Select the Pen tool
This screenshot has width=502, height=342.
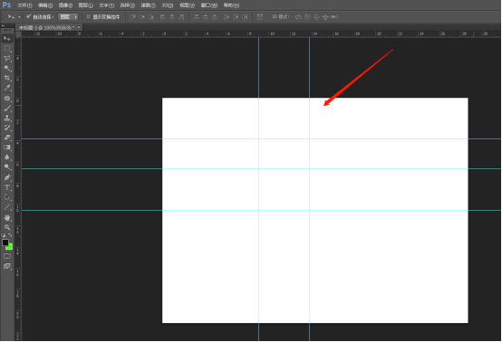point(7,177)
